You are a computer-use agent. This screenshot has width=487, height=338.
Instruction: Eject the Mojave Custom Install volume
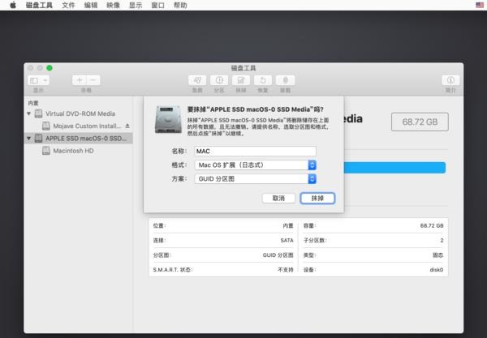pyautogui.click(x=127, y=126)
